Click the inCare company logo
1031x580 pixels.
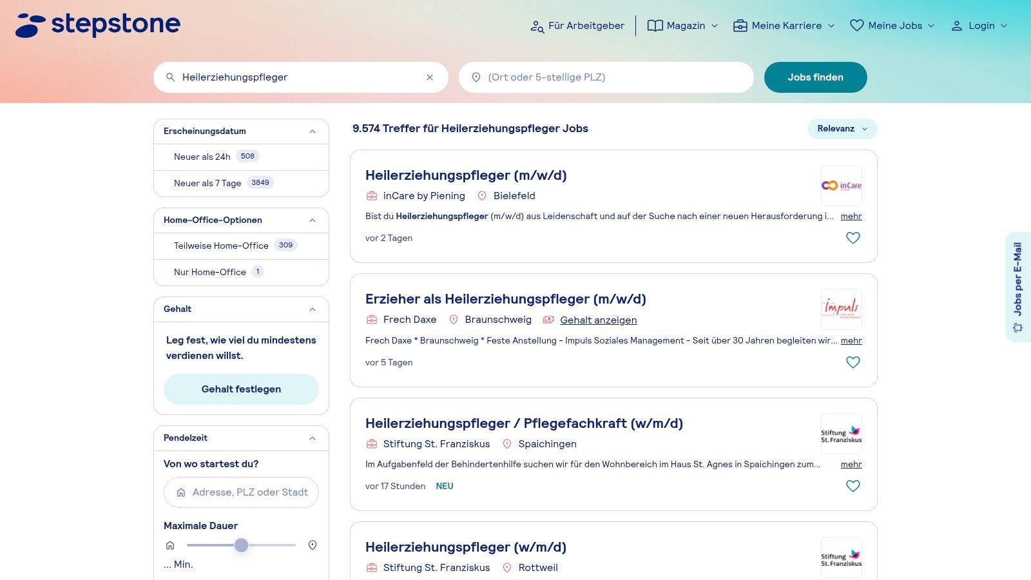pos(841,186)
